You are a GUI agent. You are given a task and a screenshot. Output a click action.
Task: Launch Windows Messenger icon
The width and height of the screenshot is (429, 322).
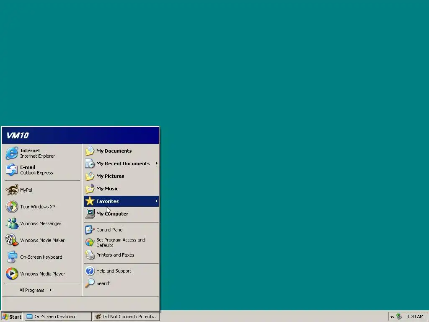point(12,223)
